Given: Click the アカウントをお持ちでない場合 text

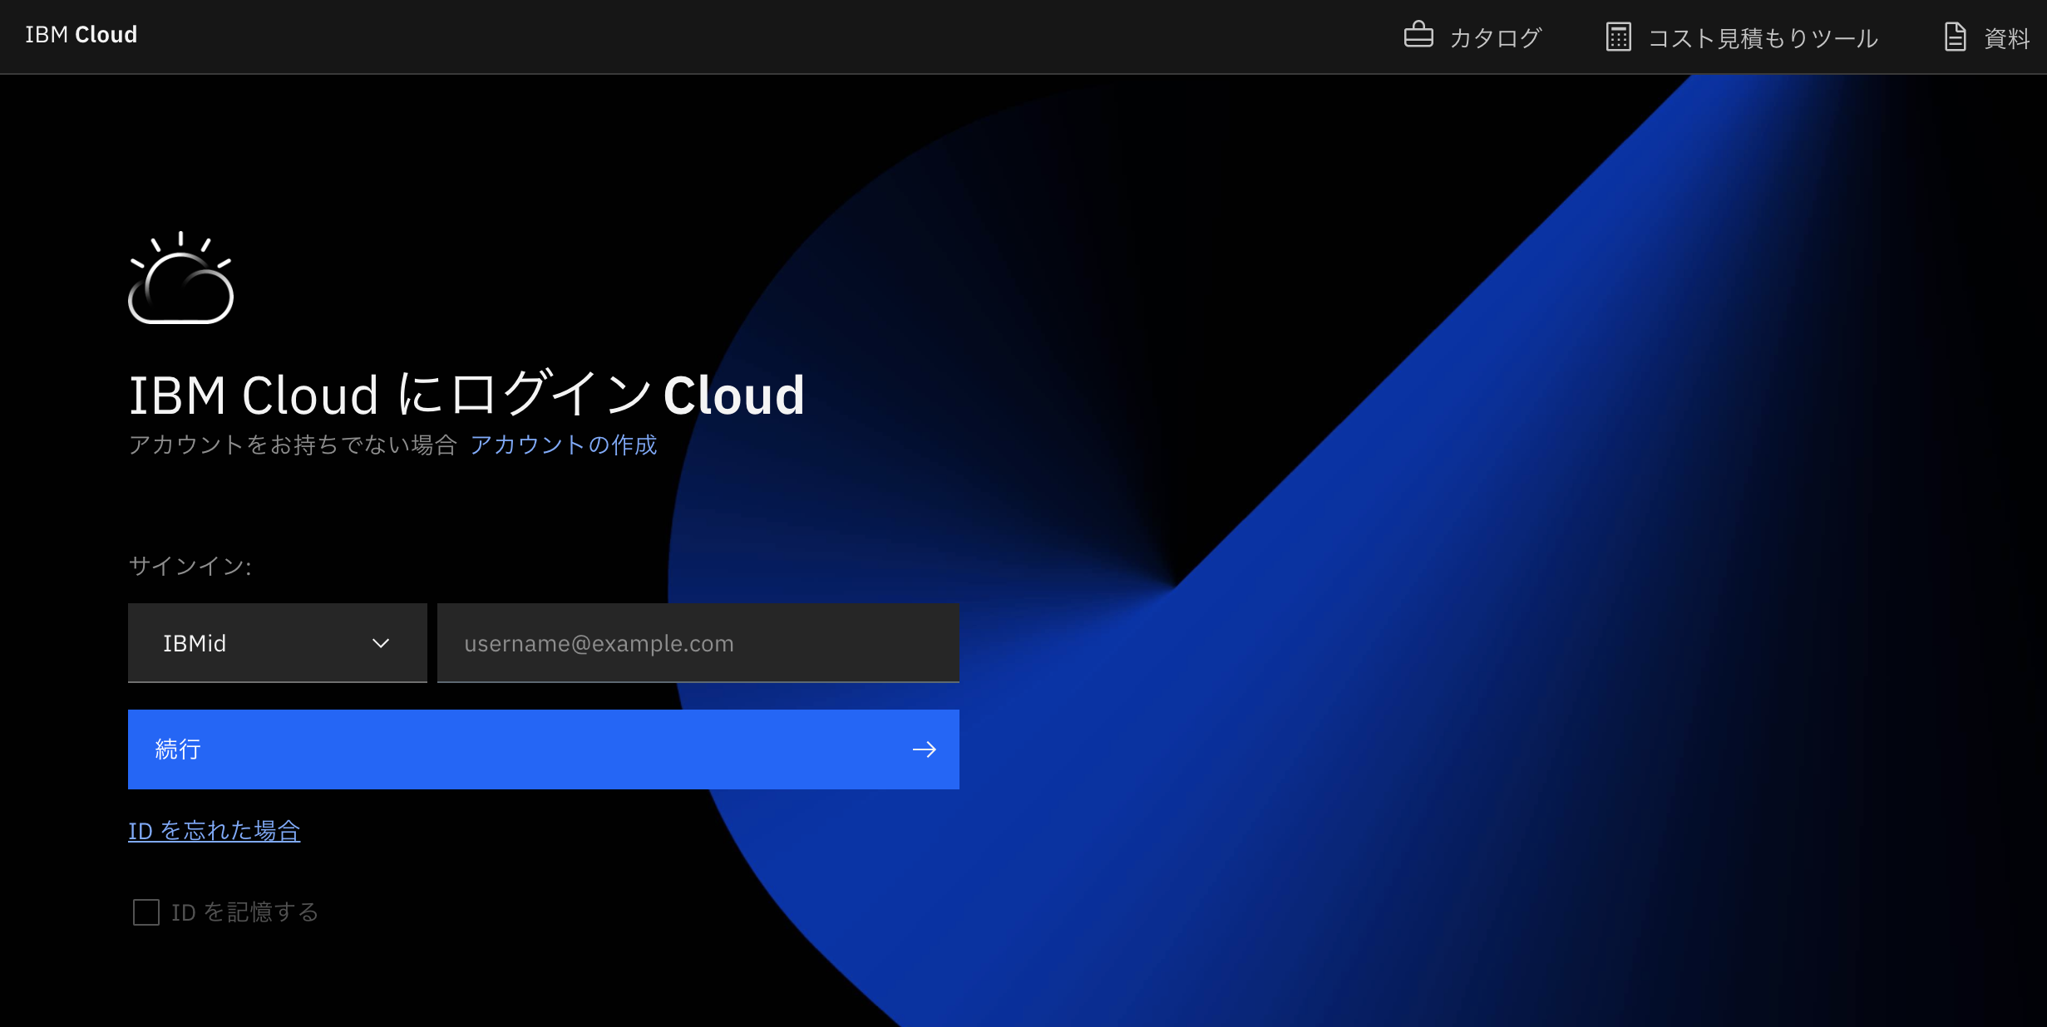Looking at the screenshot, I should coord(293,445).
